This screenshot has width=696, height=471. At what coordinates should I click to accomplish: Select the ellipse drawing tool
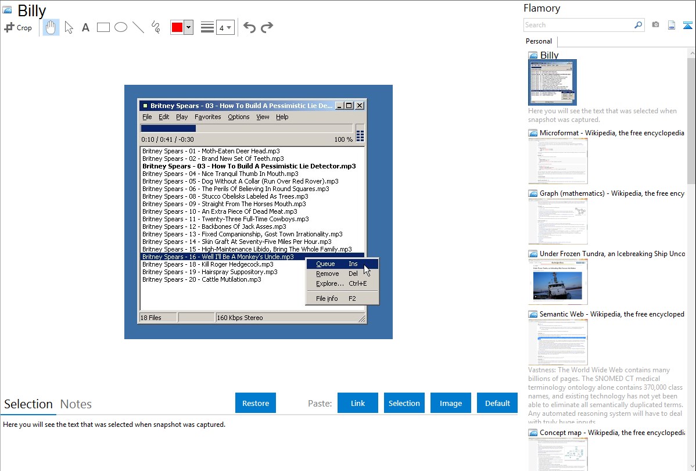click(121, 27)
